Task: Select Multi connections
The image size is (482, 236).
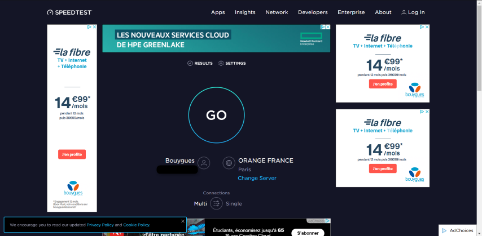Action: (x=200, y=203)
